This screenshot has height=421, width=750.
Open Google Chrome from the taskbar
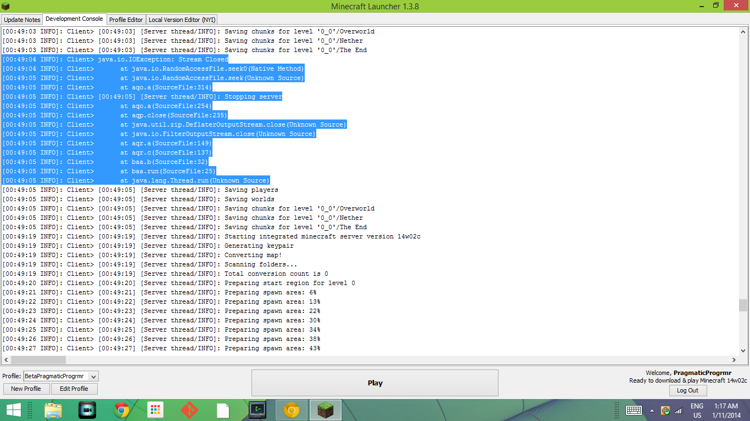point(121,410)
